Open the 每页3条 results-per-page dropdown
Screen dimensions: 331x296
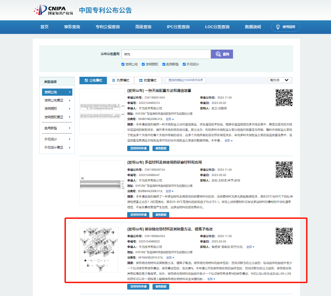[279, 80]
